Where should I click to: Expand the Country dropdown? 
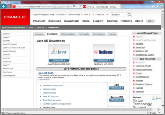point(61,15)
